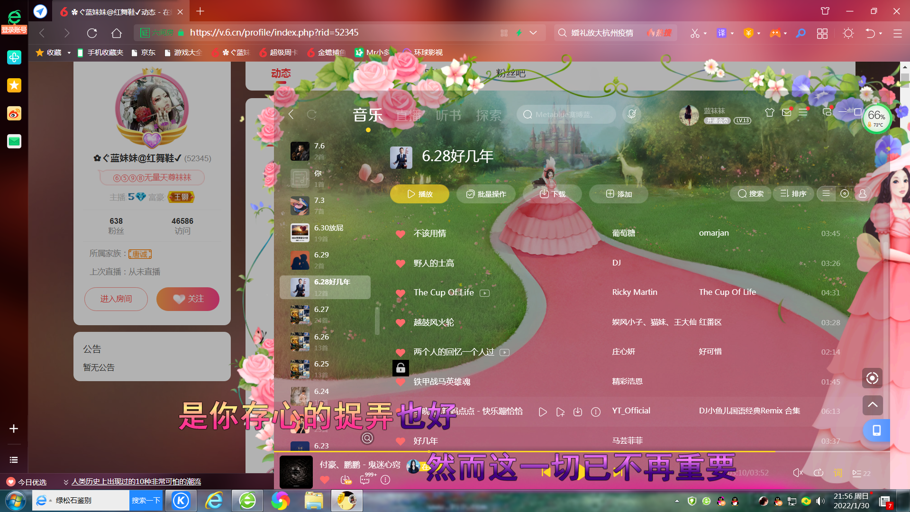Screen dimensions: 910x512
Task: Open the mail icon in the browser sidebar
Action: 14,141
